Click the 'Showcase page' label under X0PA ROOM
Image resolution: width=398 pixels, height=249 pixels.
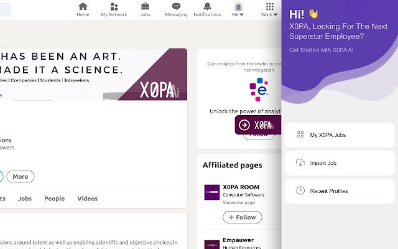239,202
